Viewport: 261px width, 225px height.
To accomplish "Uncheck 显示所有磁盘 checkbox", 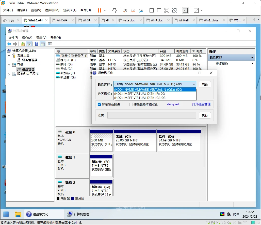I will tap(99, 104).
